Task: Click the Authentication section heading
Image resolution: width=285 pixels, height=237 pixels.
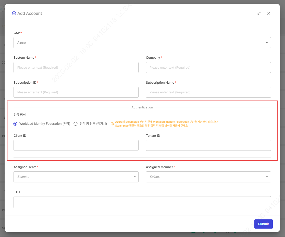Action: coord(142,107)
